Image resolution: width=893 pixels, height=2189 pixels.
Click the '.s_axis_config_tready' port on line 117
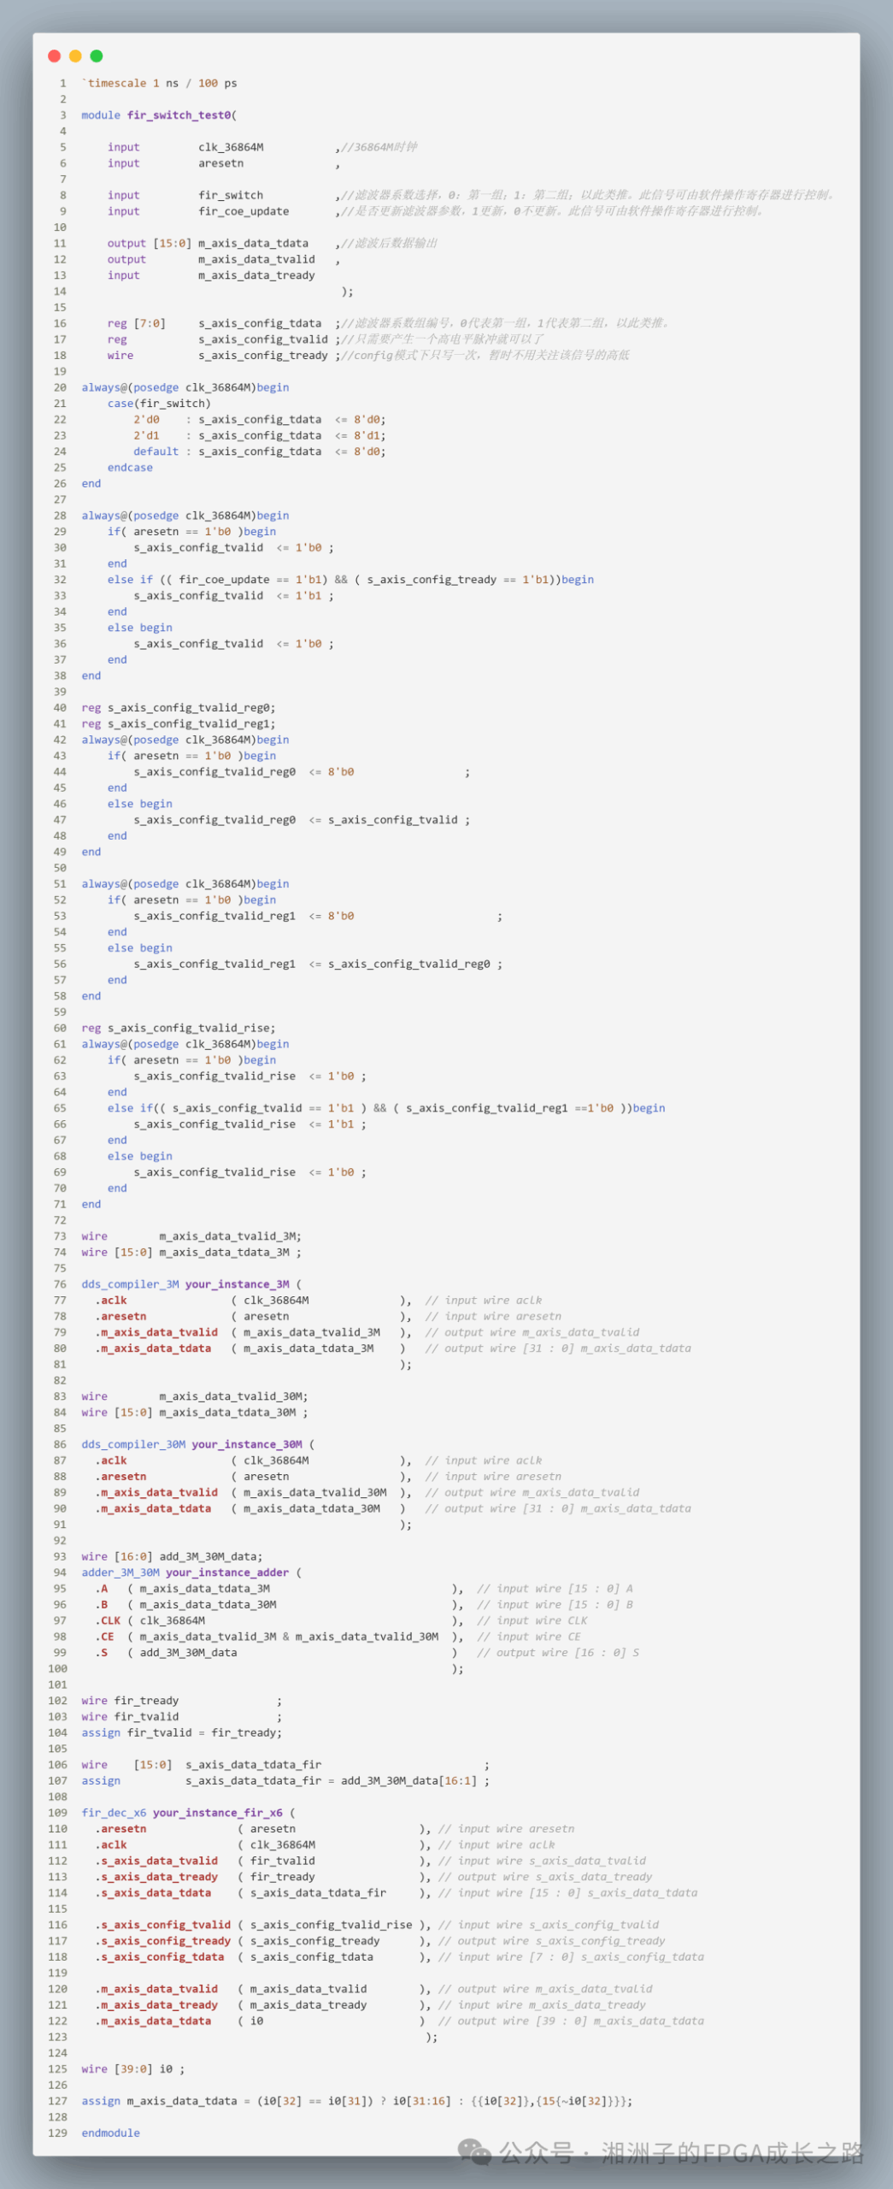click(162, 1941)
